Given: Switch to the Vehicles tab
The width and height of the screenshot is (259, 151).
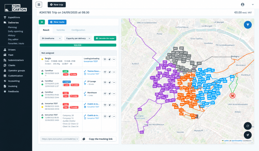Looking at the screenshot, I should point(61,30).
